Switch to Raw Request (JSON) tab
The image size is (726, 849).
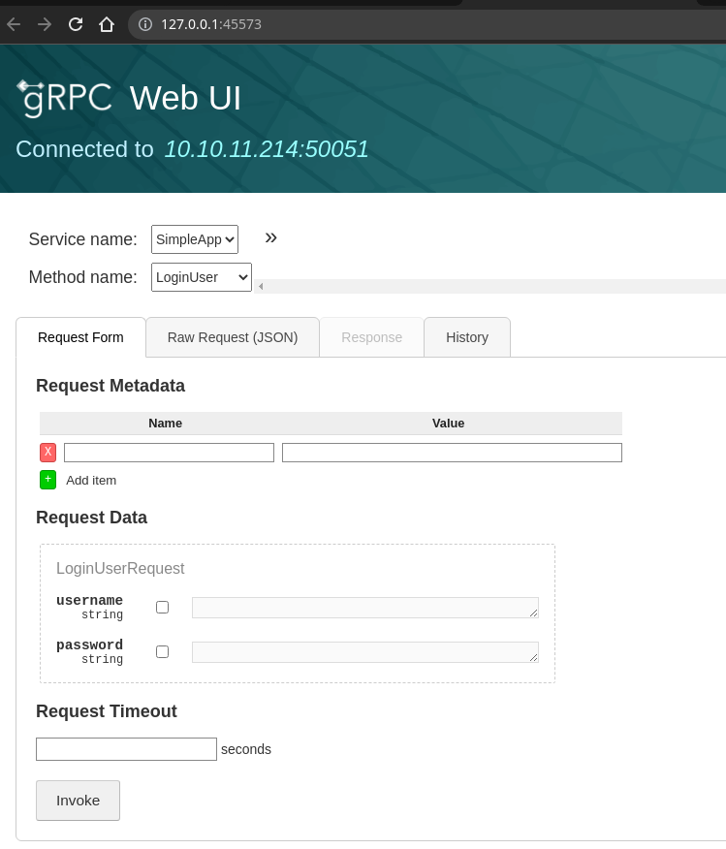click(233, 337)
